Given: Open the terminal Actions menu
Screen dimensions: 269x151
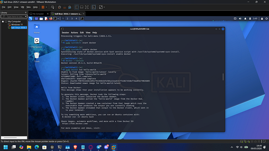Looking at the screenshot, I should (x=74, y=33).
